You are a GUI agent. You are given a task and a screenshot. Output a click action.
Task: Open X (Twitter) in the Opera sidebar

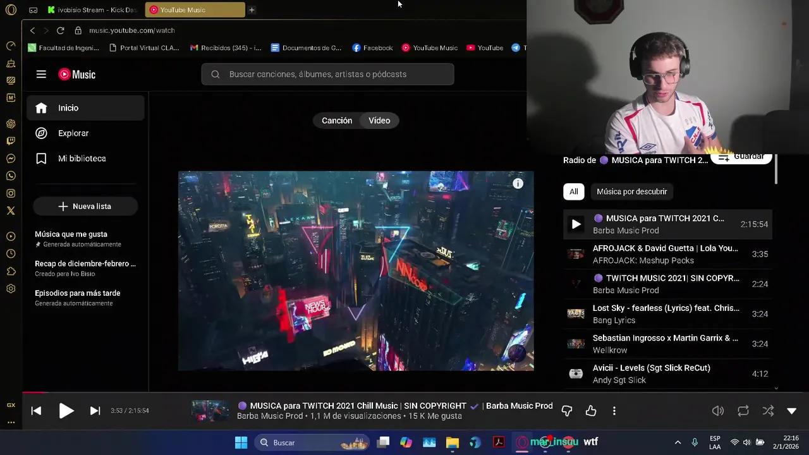click(11, 211)
